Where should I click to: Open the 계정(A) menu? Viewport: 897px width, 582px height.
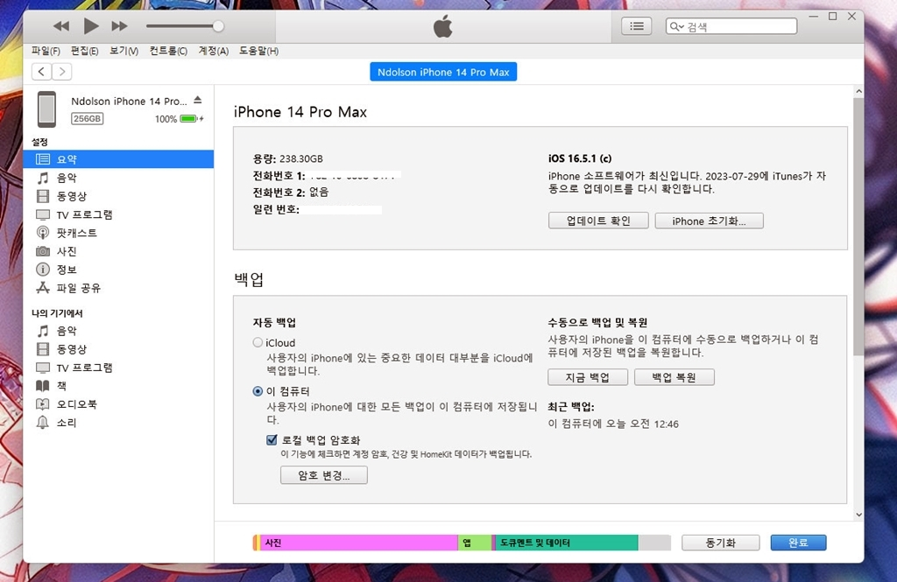pos(214,51)
